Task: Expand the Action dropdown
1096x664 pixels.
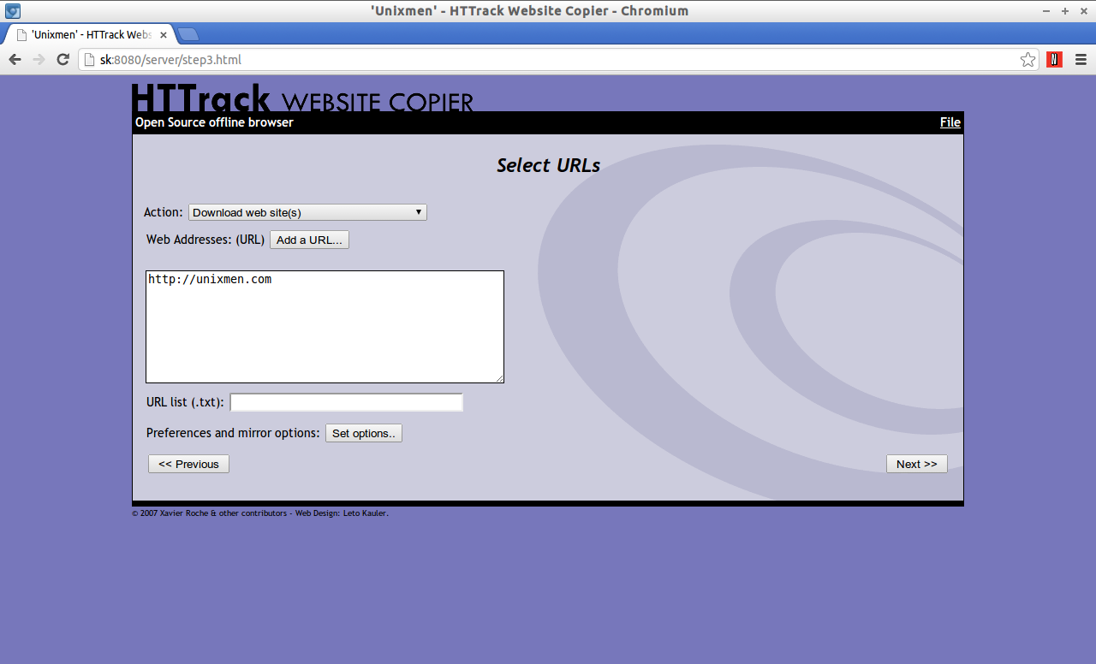Action: point(307,212)
